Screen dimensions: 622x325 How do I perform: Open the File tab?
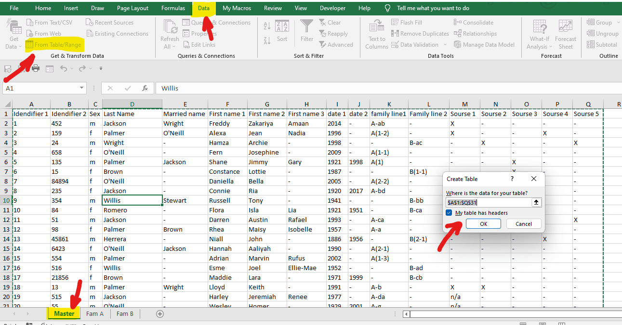coord(14,8)
